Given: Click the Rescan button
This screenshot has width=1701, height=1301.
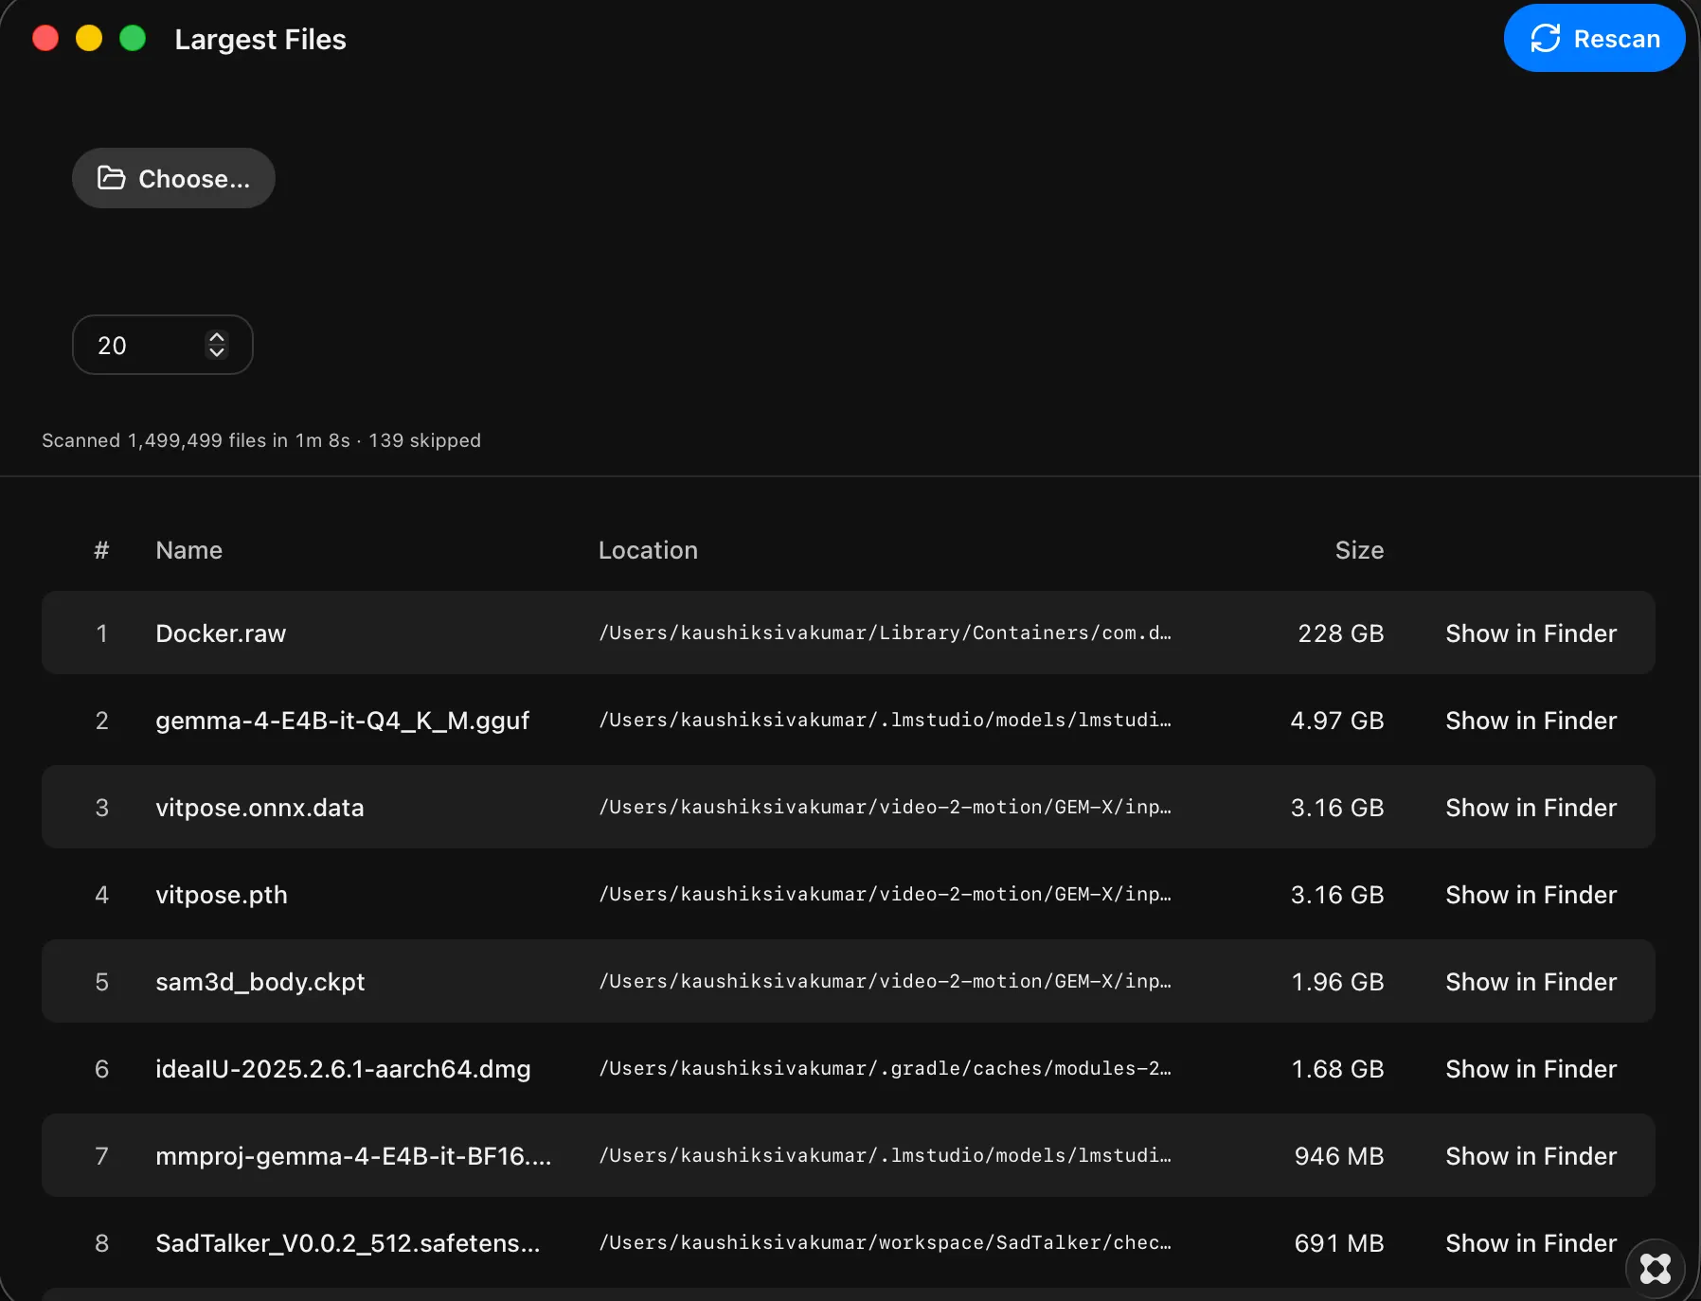Looking at the screenshot, I should coord(1594,39).
